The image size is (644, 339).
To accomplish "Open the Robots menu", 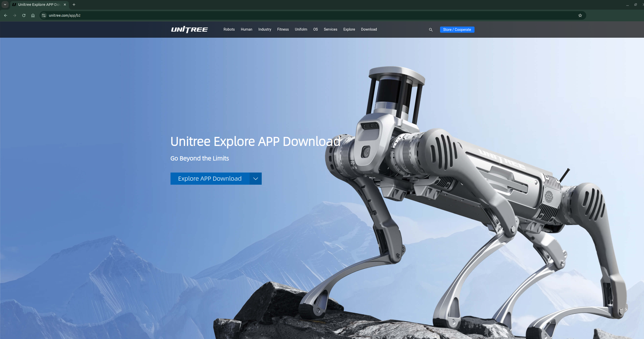I will pyautogui.click(x=229, y=29).
